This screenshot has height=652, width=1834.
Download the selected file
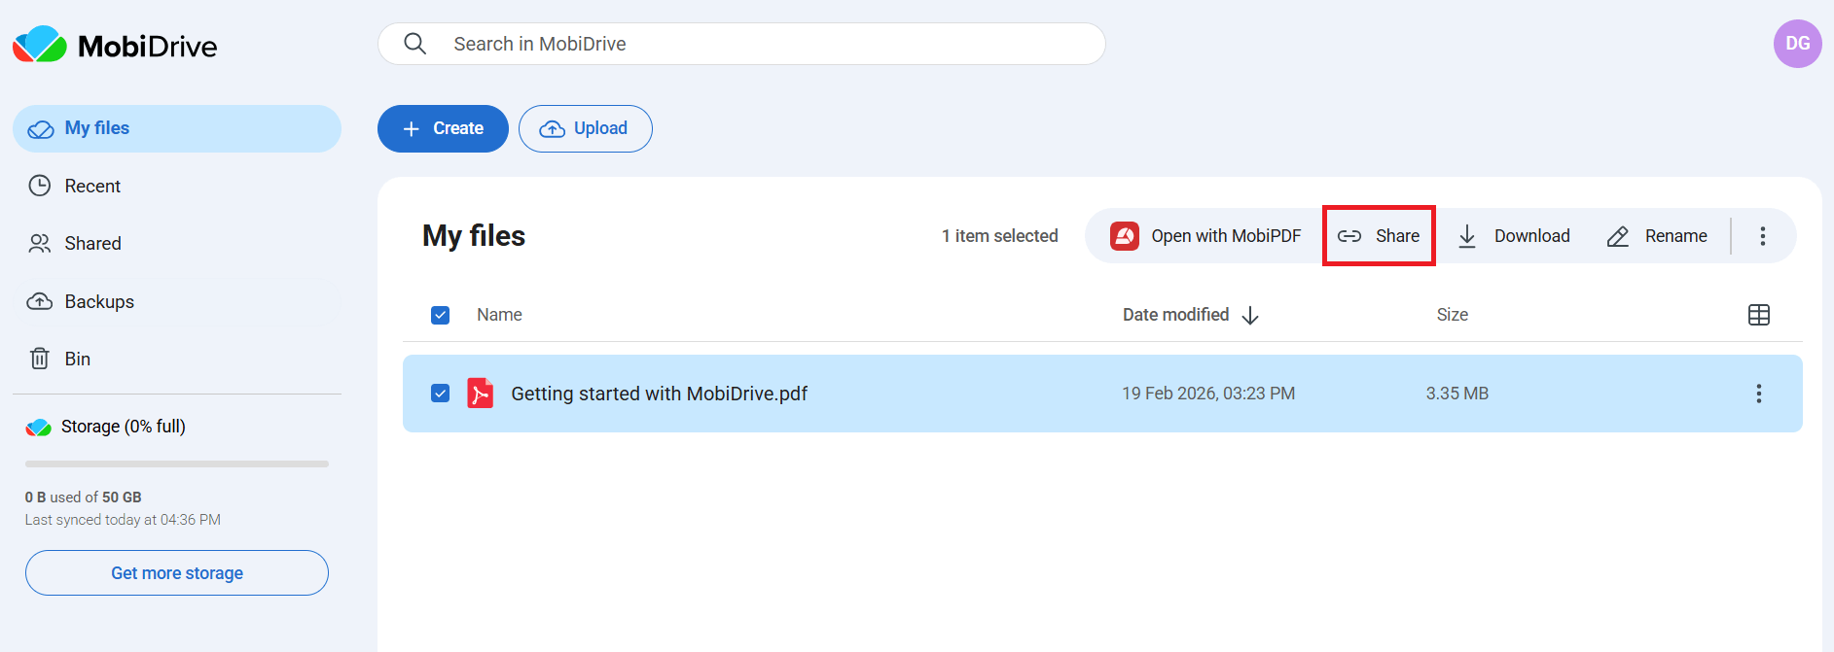coord(1514,236)
